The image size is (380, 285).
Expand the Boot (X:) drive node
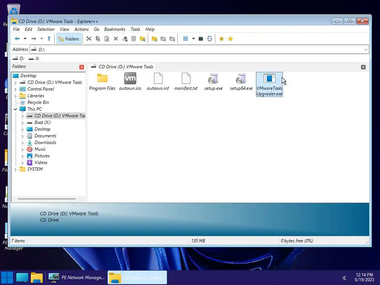(23, 122)
